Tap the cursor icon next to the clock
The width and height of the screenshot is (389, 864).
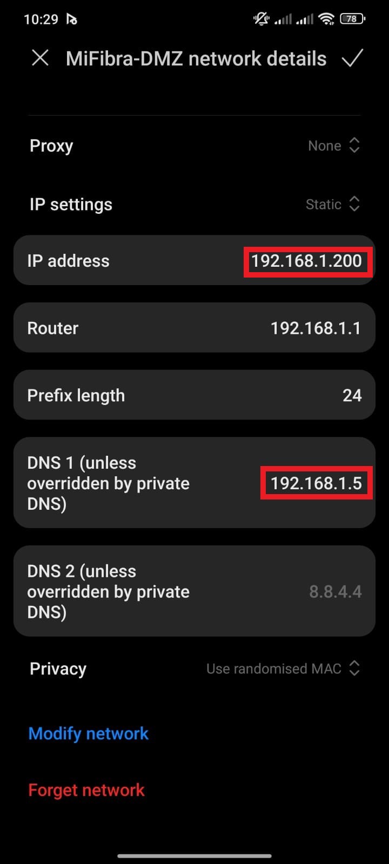(71, 18)
